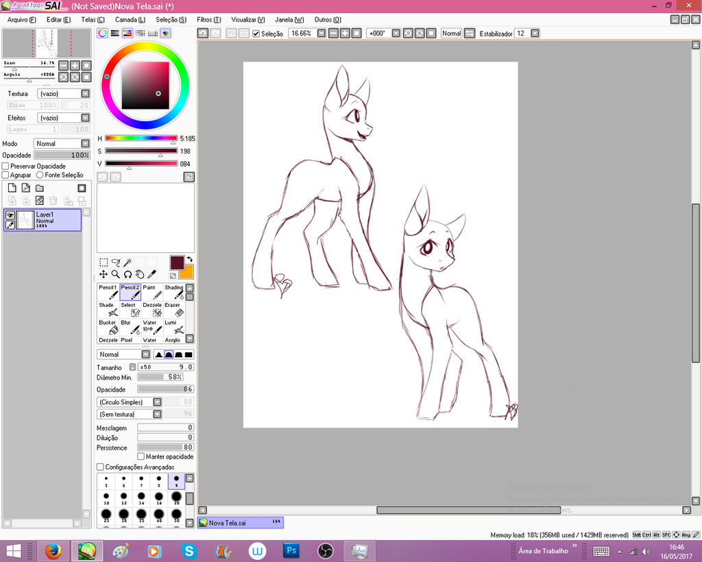This screenshot has width=702, height=562.
Task: Open Firefox from the taskbar
Action: [x=53, y=551]
